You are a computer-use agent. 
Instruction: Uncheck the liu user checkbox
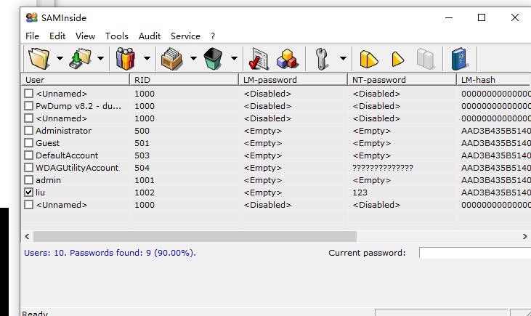[x=29, y=193]
